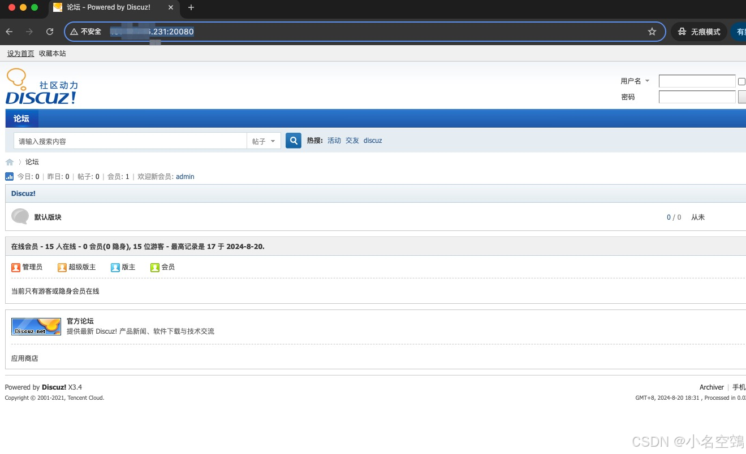Click the 设为首页 link
This screenshot has height=454, width=746.
21,53
